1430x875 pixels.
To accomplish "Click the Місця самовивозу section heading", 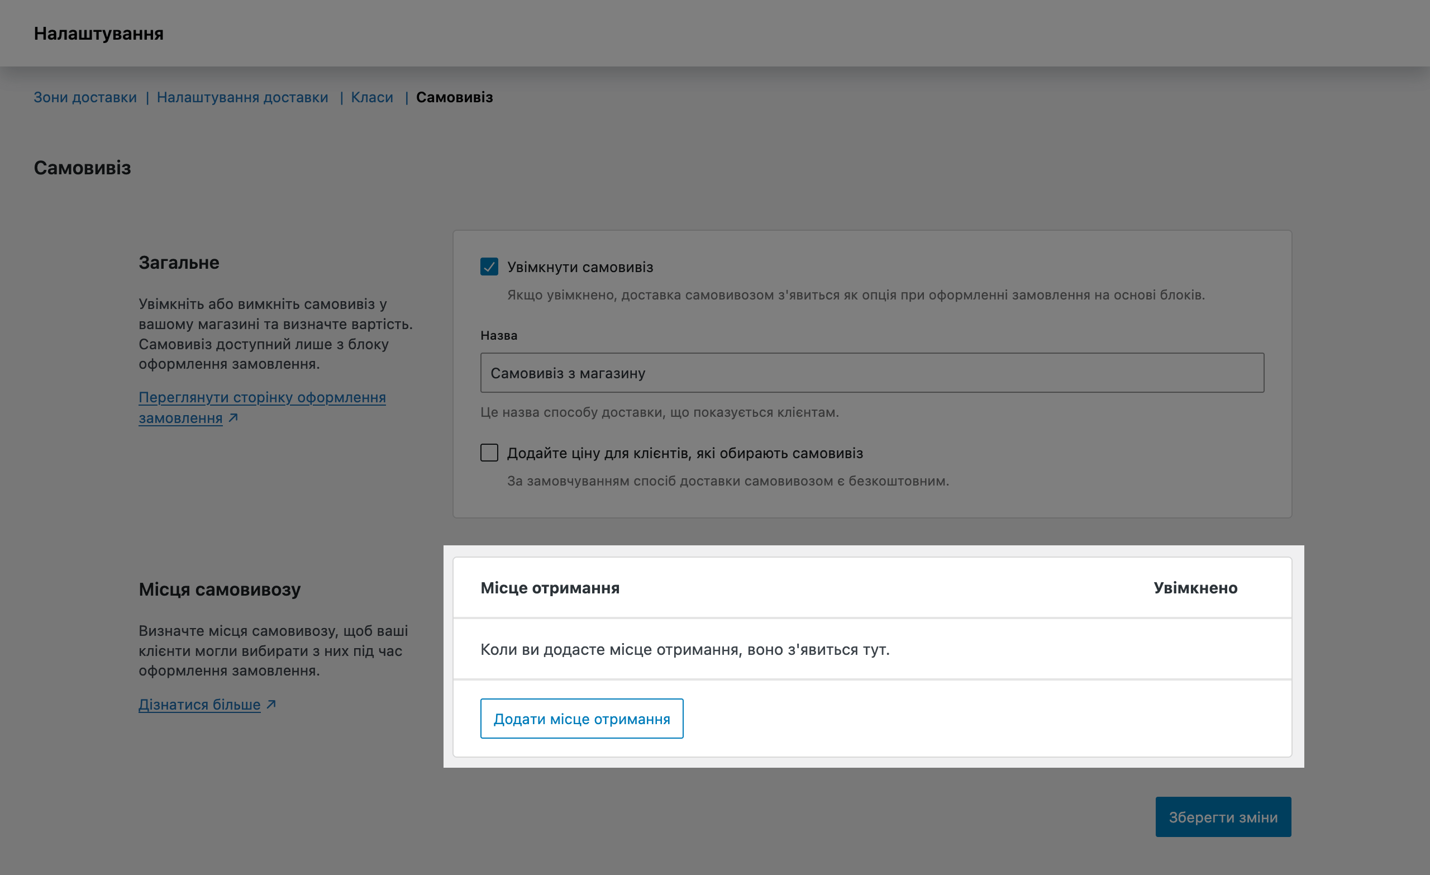I will tap(220, 589).
